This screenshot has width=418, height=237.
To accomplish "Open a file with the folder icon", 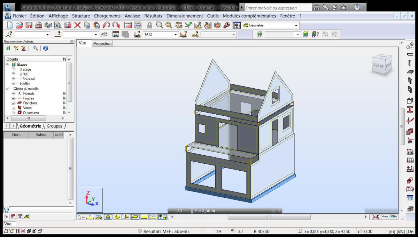I will [x=20, y=25].
